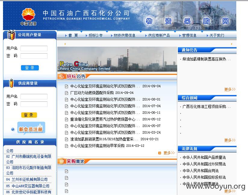Open supplier 84 兰州长征机械有限公司
This screenshot has width=248, height=195.
tap(27, 179)
